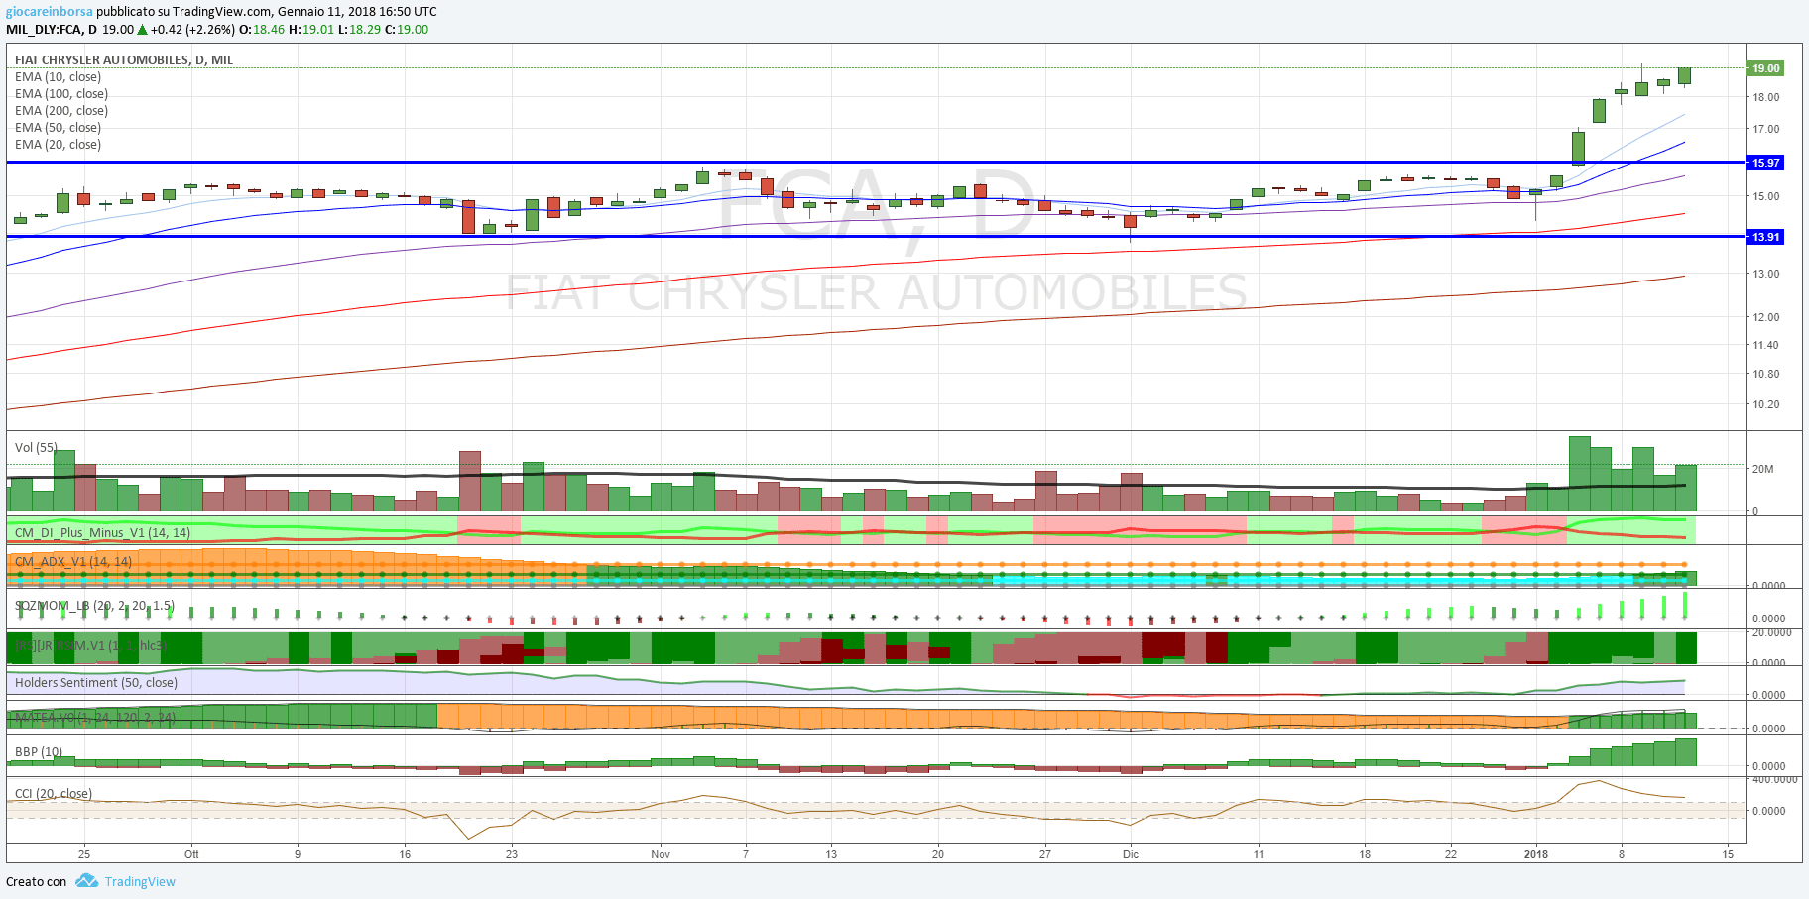Click the 13.91 horizontal line price tag
This screenshot has width=1809, height=899.
[1765, 237]
